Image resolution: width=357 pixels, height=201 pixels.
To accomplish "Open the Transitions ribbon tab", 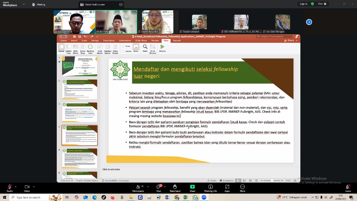I will point(109,41).
